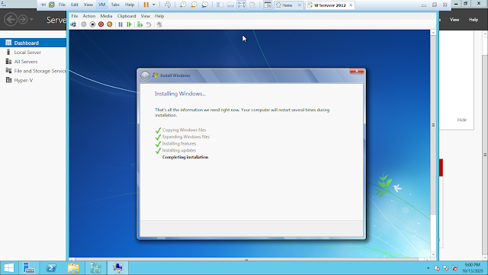Select Dashboard in Server Manager sidebar
488x275 pixels.
pyautogui.click(x=33, y=43)
